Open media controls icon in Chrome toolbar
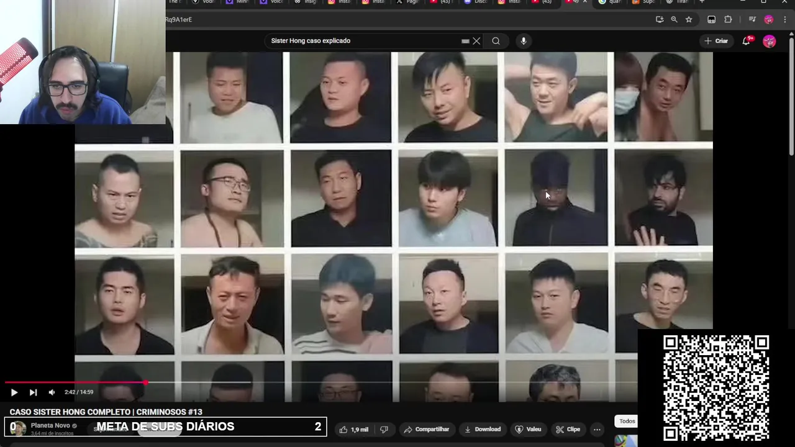 752,19
